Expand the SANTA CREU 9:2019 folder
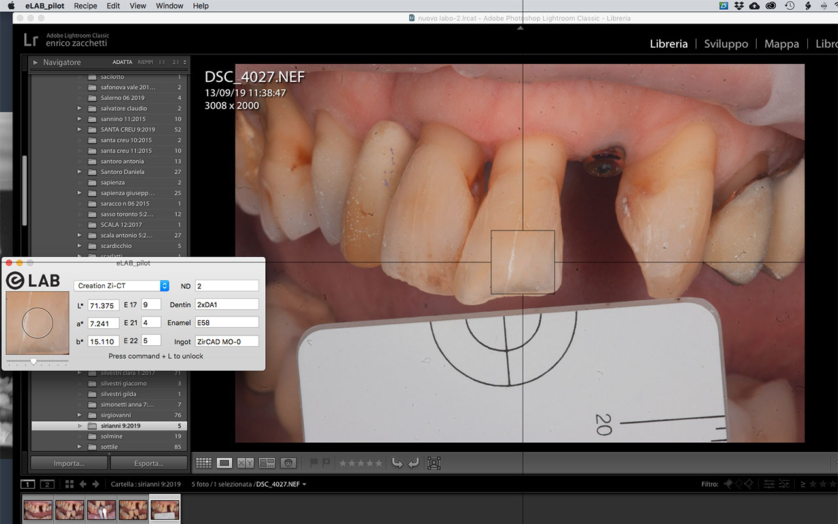The width and height of the screenshot is (838, 524). 80,130
